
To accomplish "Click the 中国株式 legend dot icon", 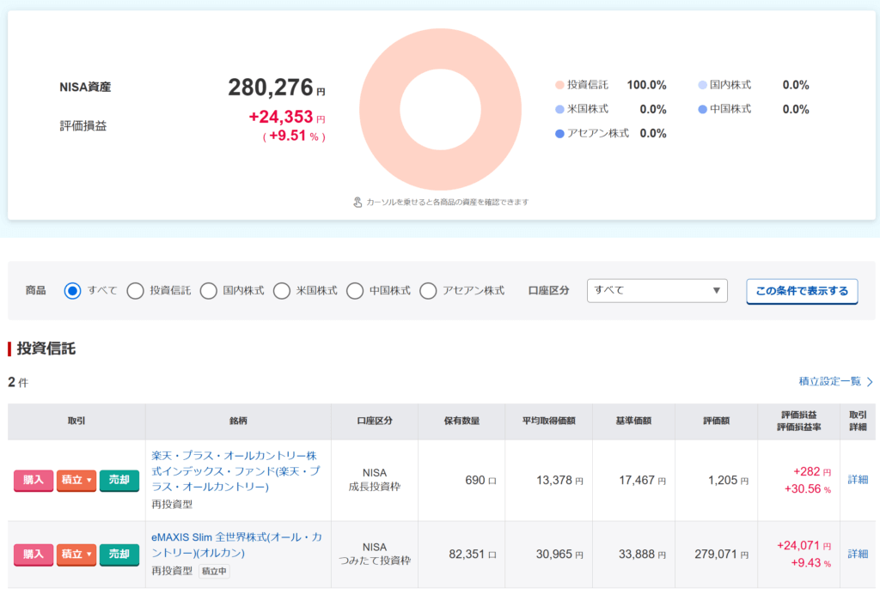I will 702,109.
